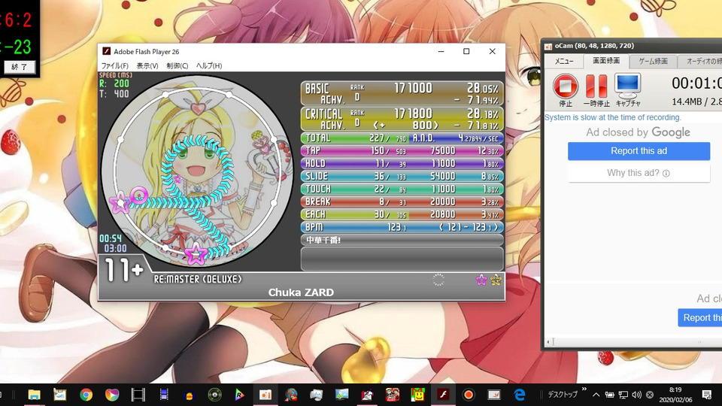Click the SLIDE count row
The height and width of the screenshot is (406, 722).
[402, 176]
